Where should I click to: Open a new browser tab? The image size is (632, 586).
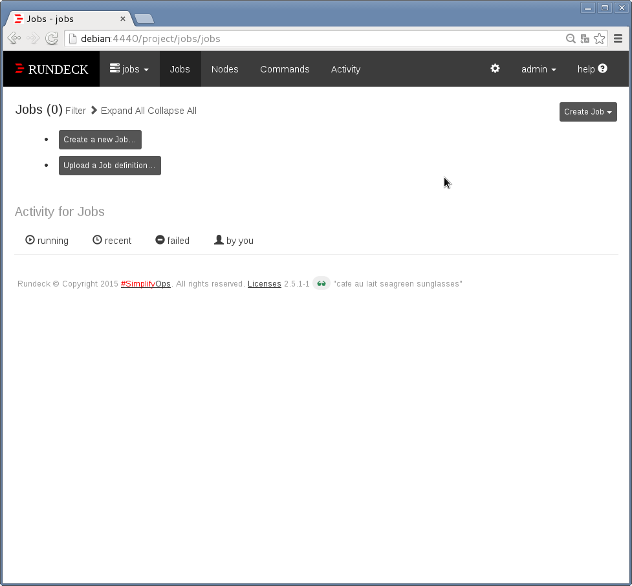(x=144, y=19)
